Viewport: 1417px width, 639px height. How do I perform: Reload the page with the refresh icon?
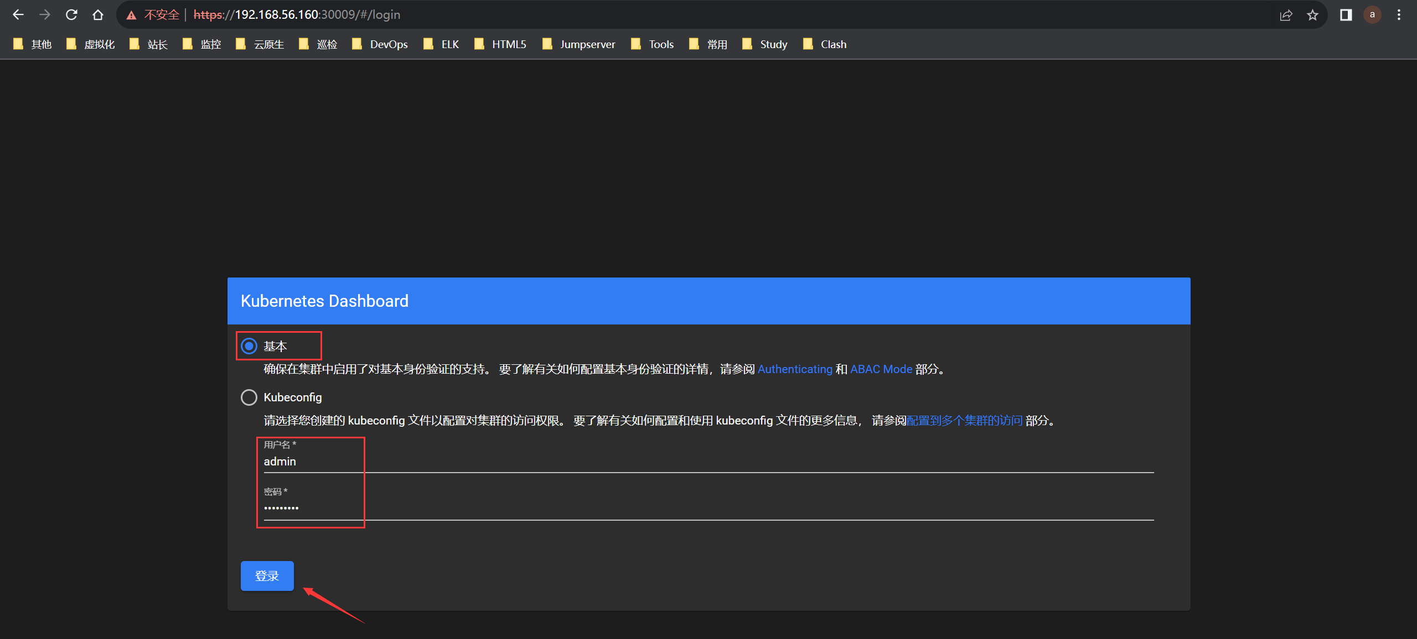[x=71, y=15]
